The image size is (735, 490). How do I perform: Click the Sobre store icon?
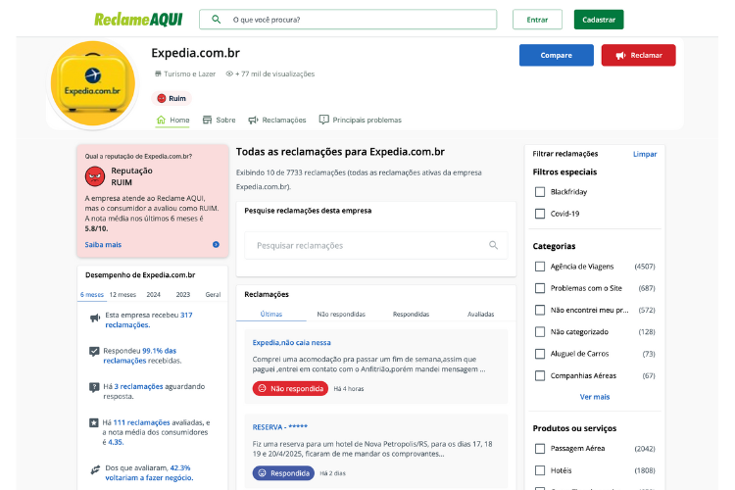[207, 120]
